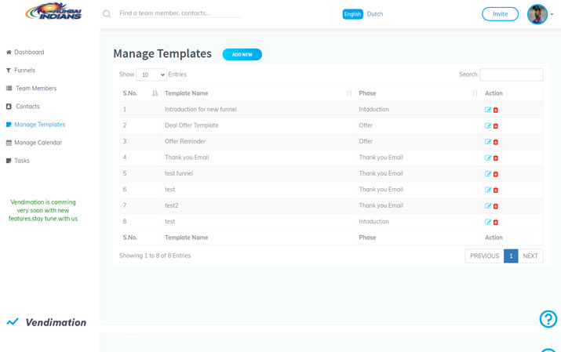Viewport: 561px width, 352px height.
Task: Edit the row 8 test template
Action: (488, 222)
